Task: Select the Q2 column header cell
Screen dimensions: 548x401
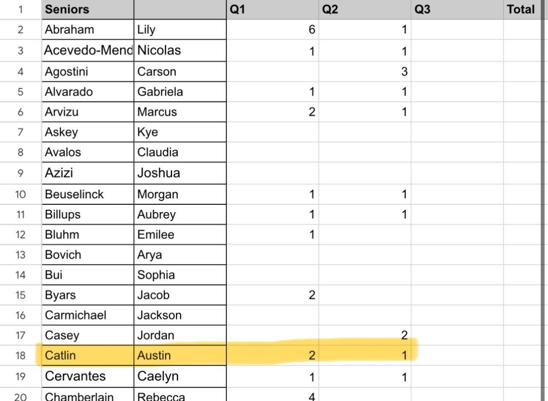Action: pos(365,9)
